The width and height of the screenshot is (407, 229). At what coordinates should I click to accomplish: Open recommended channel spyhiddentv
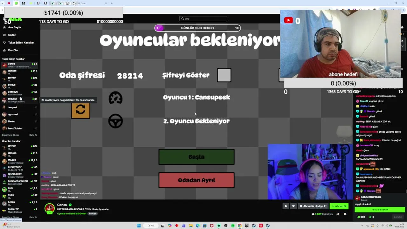click(x=20, y=175)
